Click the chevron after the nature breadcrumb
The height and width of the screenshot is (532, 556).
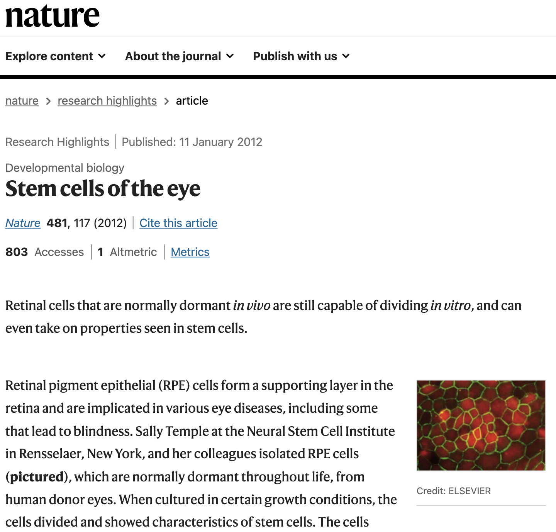48,101
